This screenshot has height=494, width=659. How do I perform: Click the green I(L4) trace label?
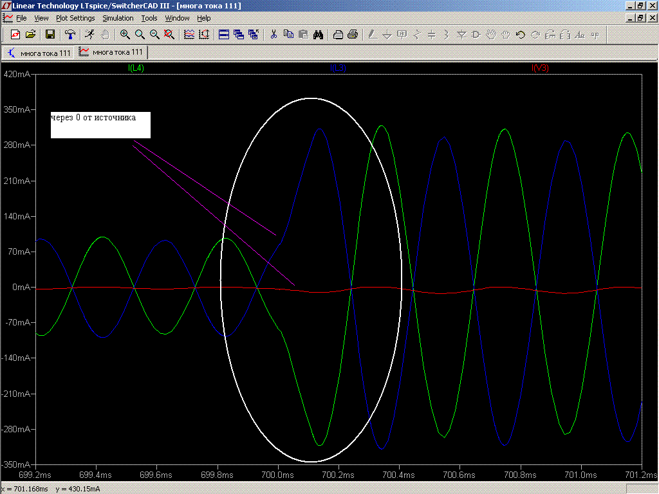[136, 68]
